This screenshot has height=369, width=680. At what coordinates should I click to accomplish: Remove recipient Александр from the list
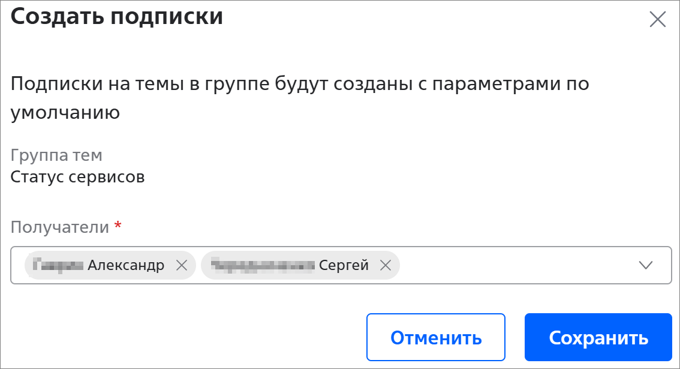182,265
